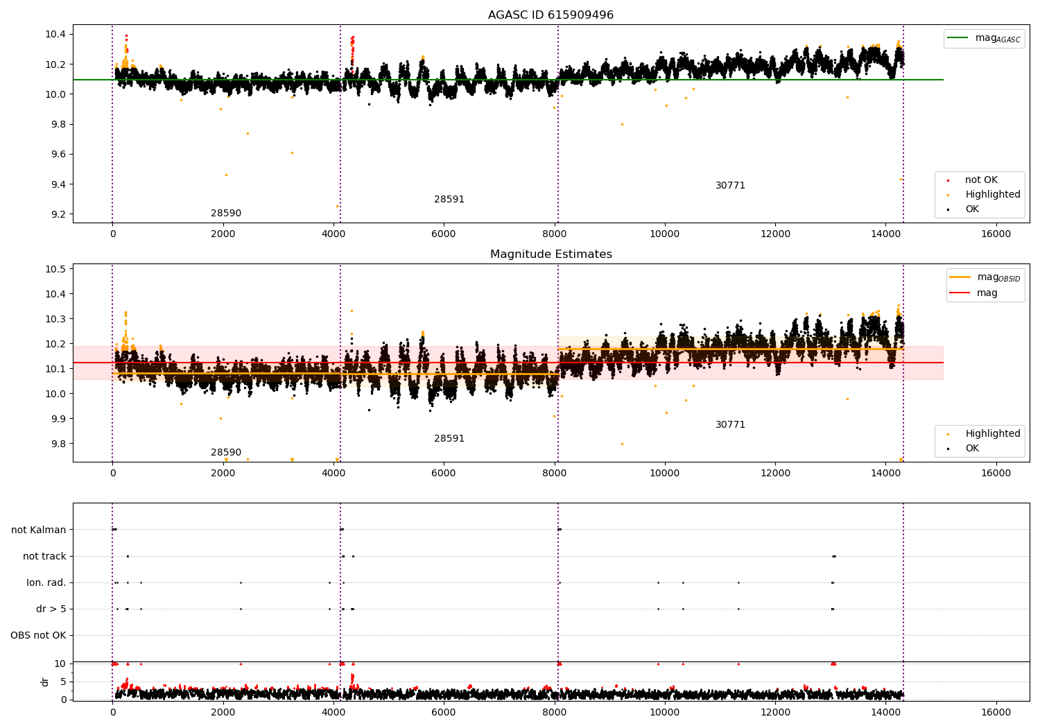Click the 9.4 y-axis tick in top plot
The image size is (1040, 728).
[58, 184]
